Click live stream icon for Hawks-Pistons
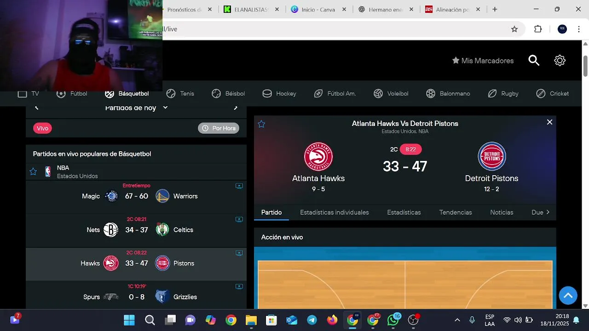 [239, 253]
